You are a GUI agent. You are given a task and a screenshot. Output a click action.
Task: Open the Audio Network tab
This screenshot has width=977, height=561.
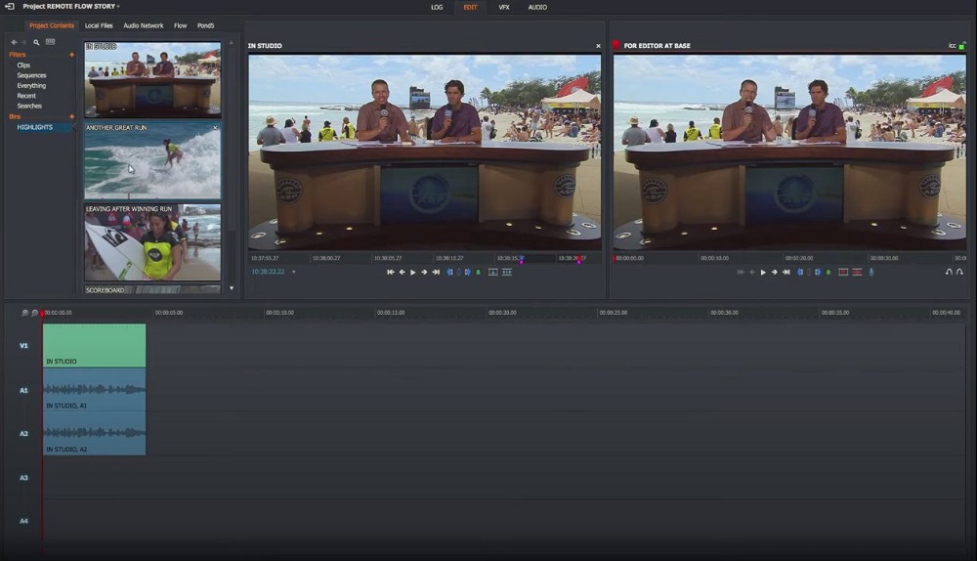[x=144, y=25]
